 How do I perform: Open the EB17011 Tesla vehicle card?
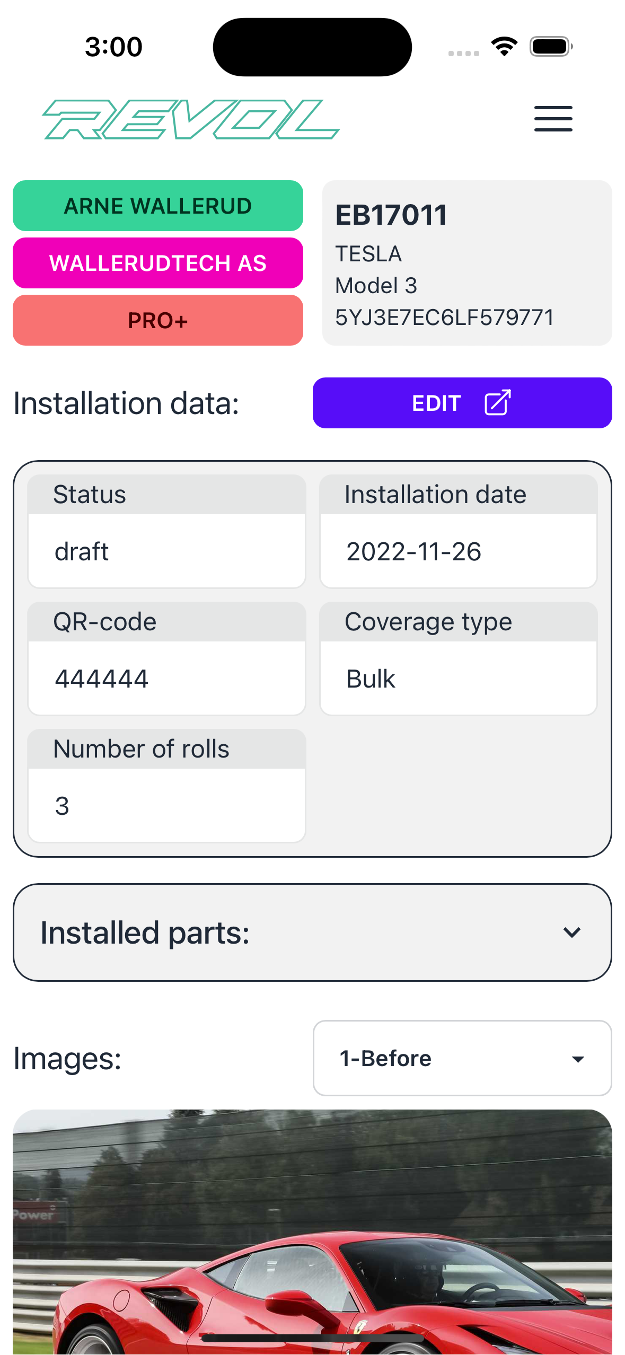(x=467, y=263)
